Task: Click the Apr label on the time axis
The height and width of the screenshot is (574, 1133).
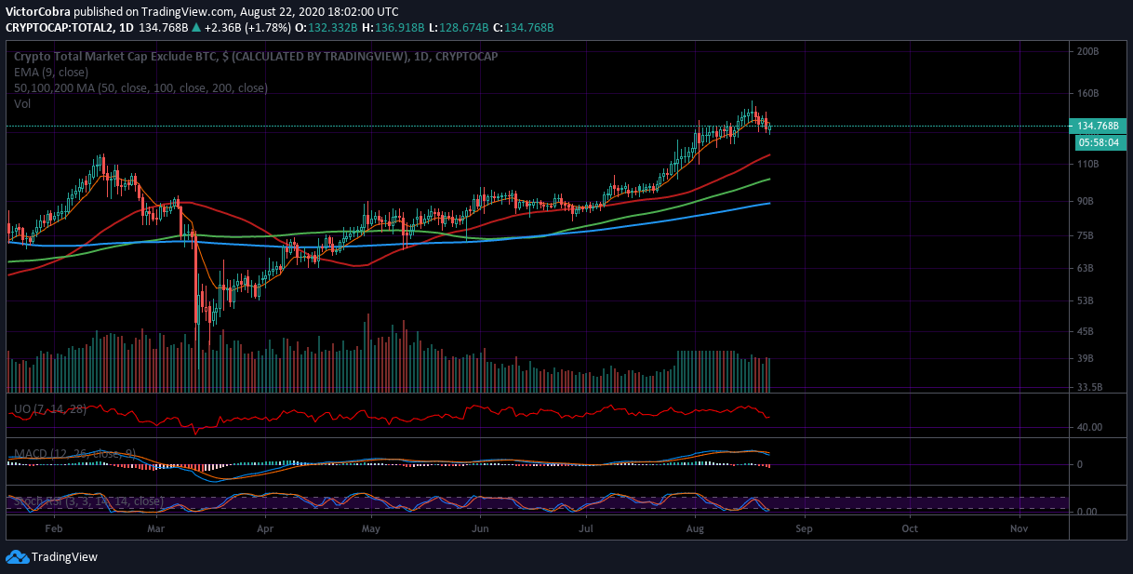Action: pos(265,527)
